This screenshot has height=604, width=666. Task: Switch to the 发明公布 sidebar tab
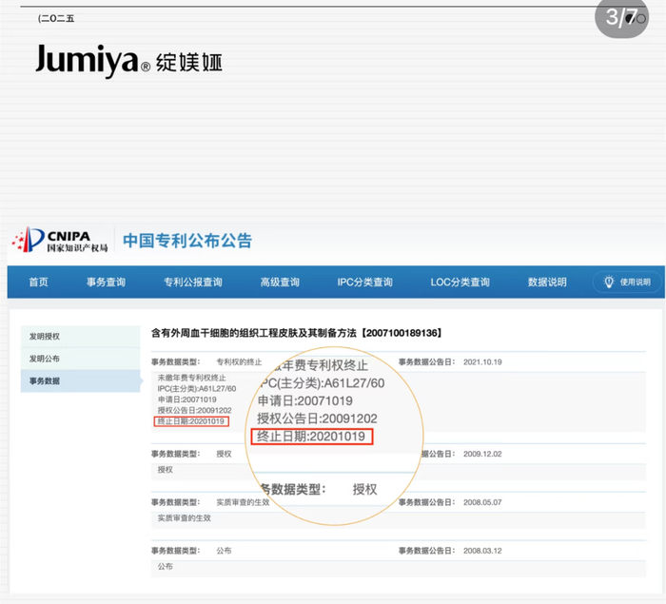(x=80, y=359)
